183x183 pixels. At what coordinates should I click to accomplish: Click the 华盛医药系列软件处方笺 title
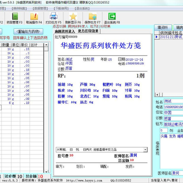101,46
